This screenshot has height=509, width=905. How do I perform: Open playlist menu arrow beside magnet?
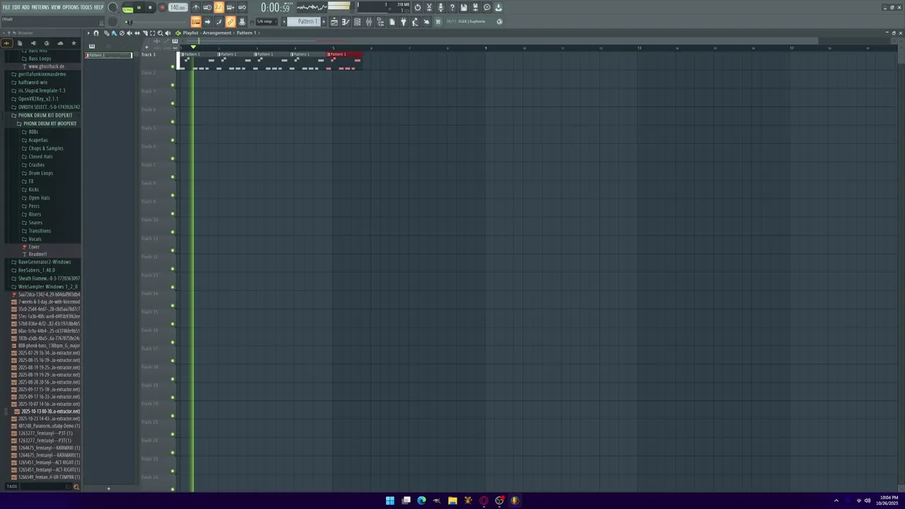(88, 33)
